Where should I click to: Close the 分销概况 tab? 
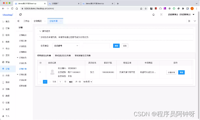45,21
